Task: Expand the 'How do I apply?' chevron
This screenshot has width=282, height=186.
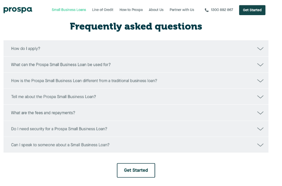Action: (260, 49)
